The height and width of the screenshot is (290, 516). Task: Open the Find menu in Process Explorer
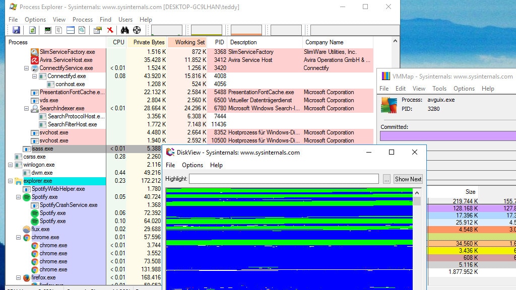(x=105, y=20)
